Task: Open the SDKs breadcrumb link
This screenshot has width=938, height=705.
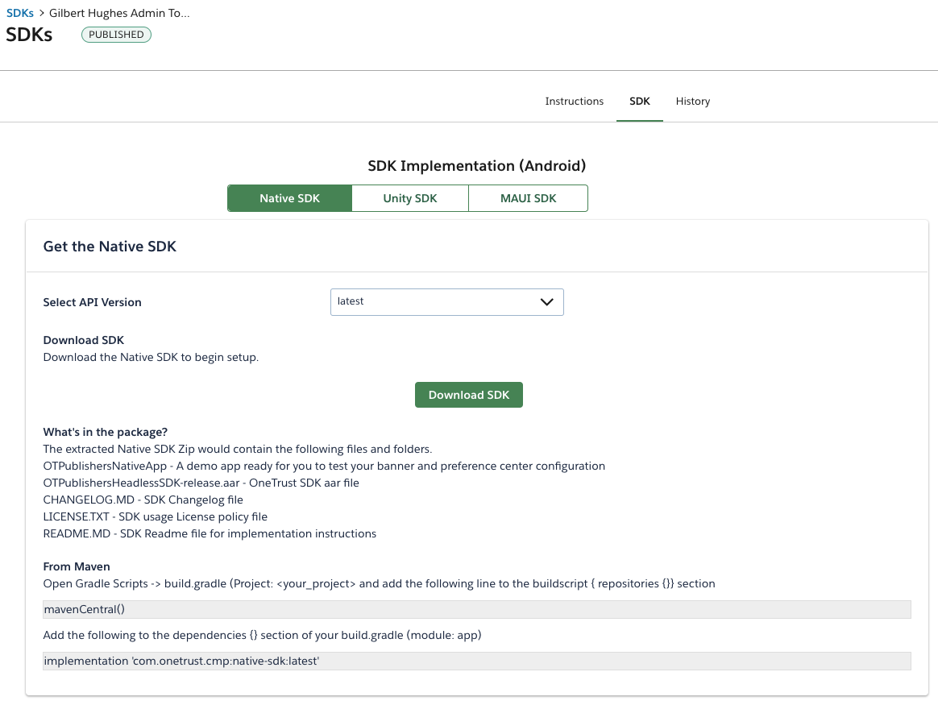Action: pos(19,13)
